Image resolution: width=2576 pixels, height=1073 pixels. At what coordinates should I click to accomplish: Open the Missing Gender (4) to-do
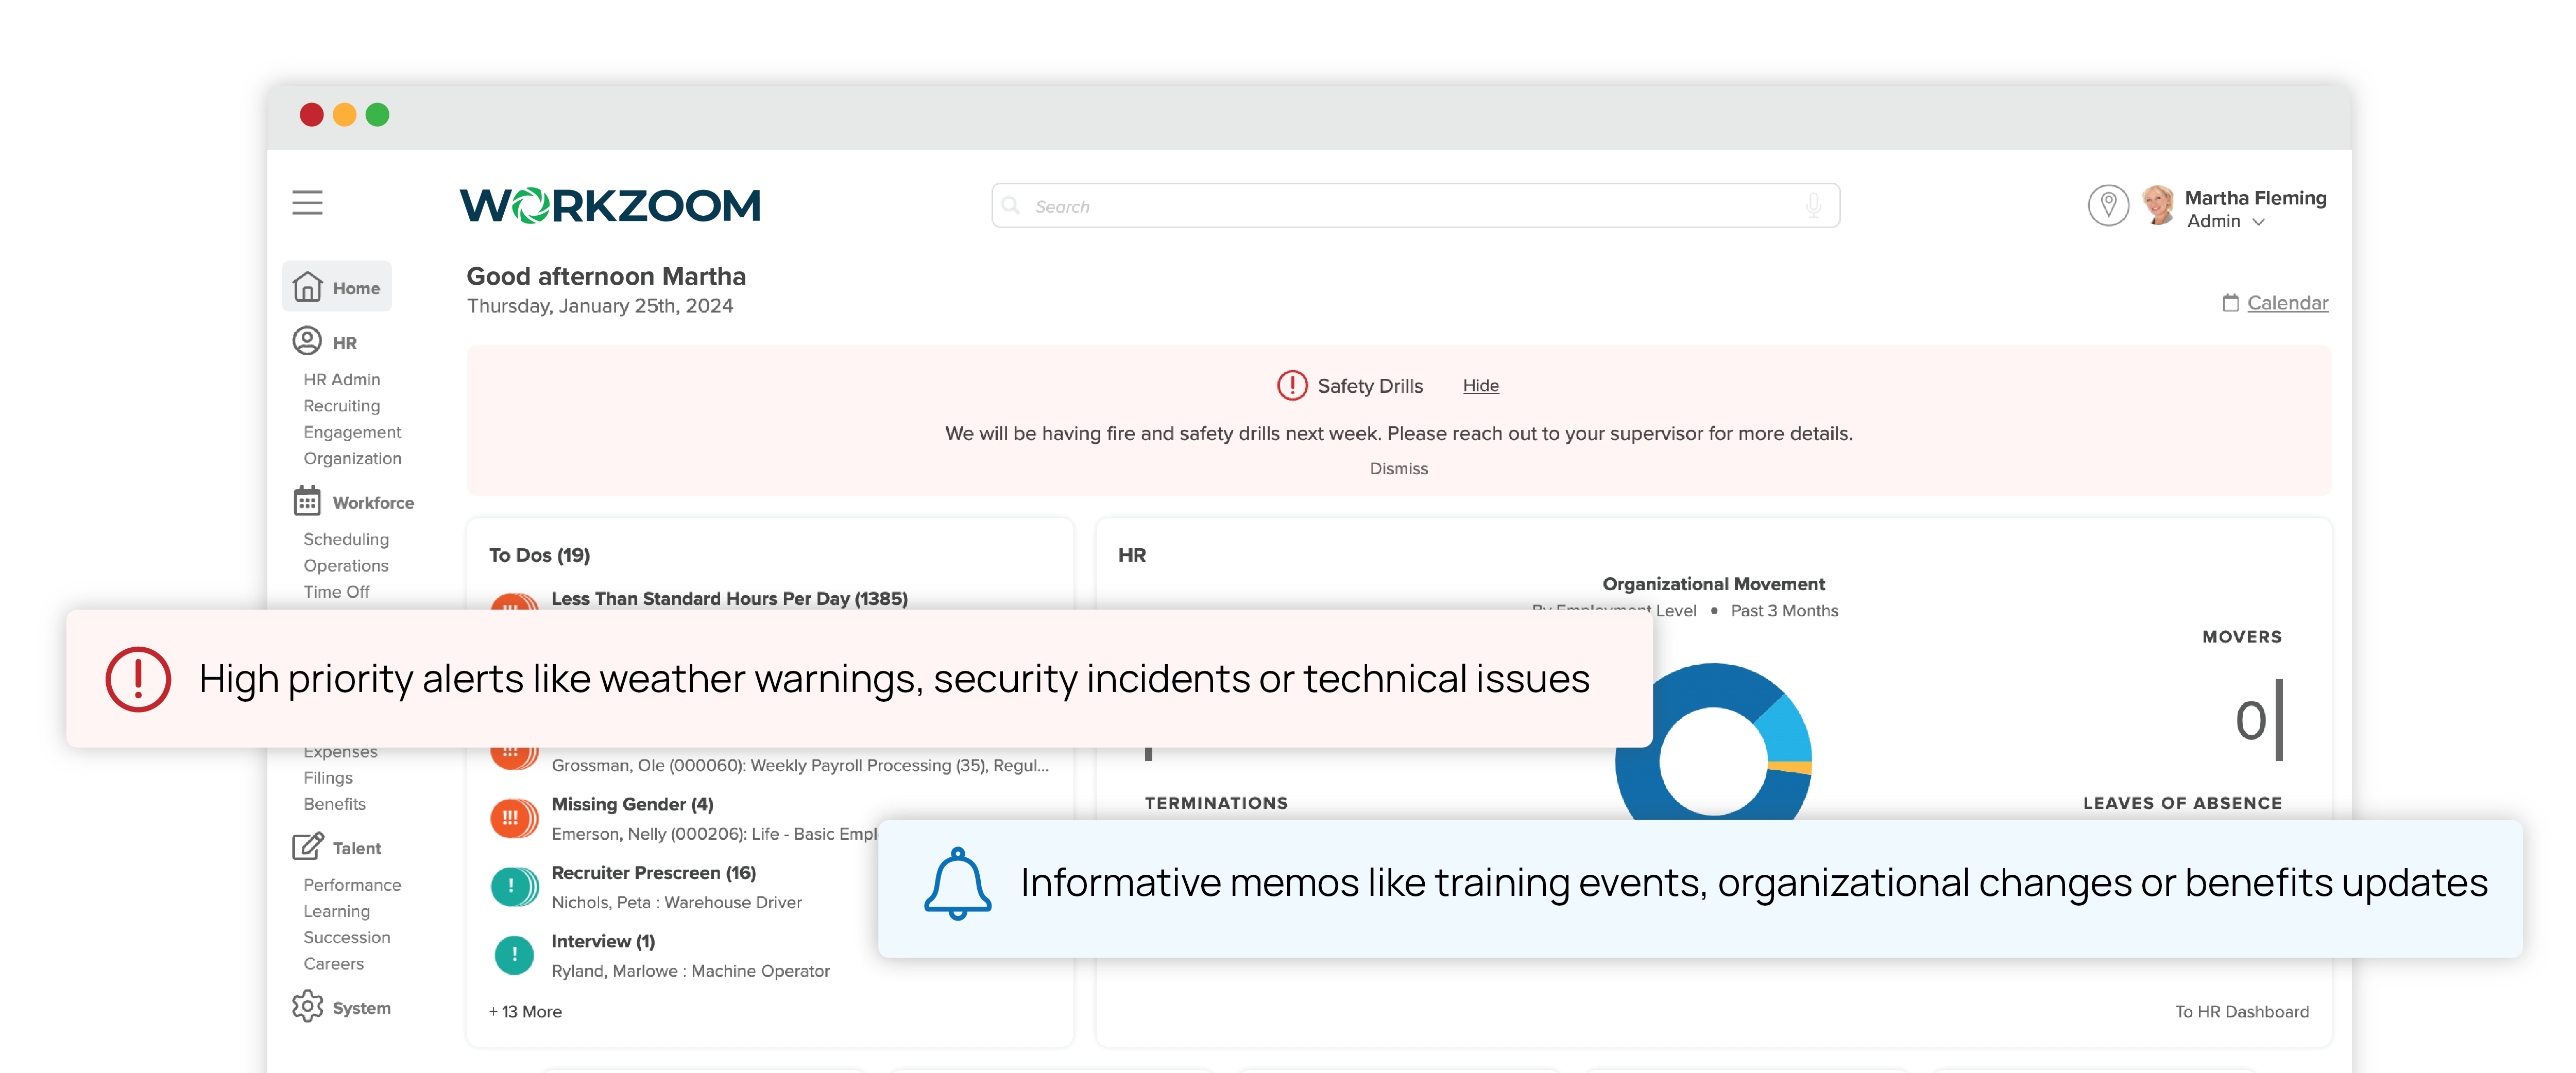[632, 805]
